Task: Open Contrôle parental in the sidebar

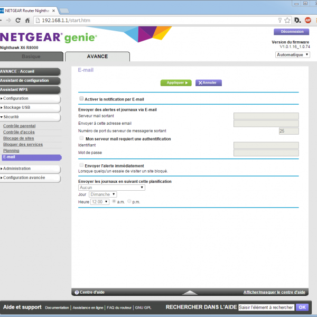Action: 20,126
